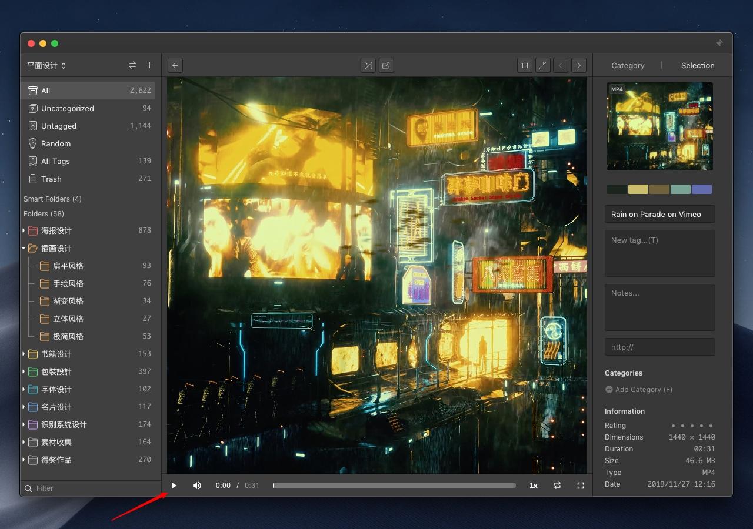The image size is (753, 529).
Task: Expand the 海报设计 folder
Action: click(x=24, y=230)
